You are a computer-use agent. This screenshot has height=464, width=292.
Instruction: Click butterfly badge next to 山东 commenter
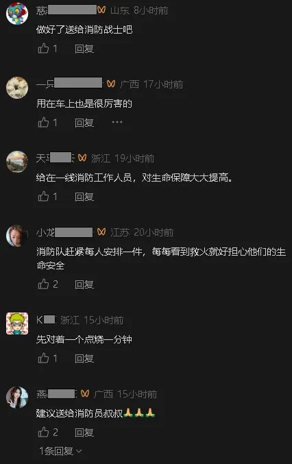pos(101,10)
